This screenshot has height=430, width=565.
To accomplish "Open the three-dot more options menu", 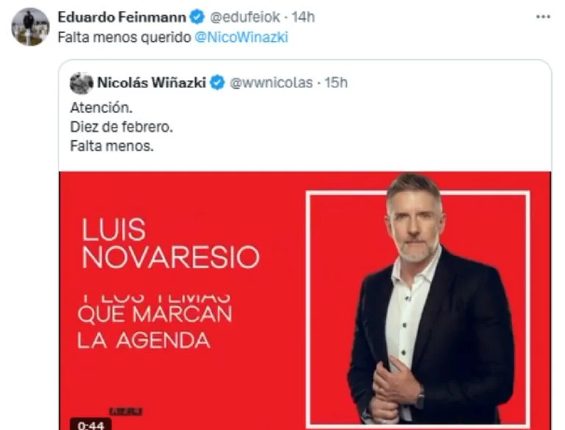I will 543,17.
